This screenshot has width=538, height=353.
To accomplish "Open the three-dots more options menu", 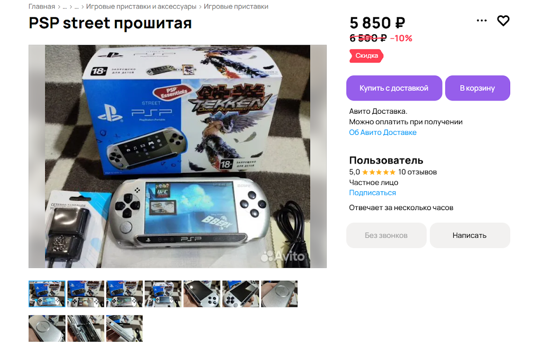I will point(482,21).
